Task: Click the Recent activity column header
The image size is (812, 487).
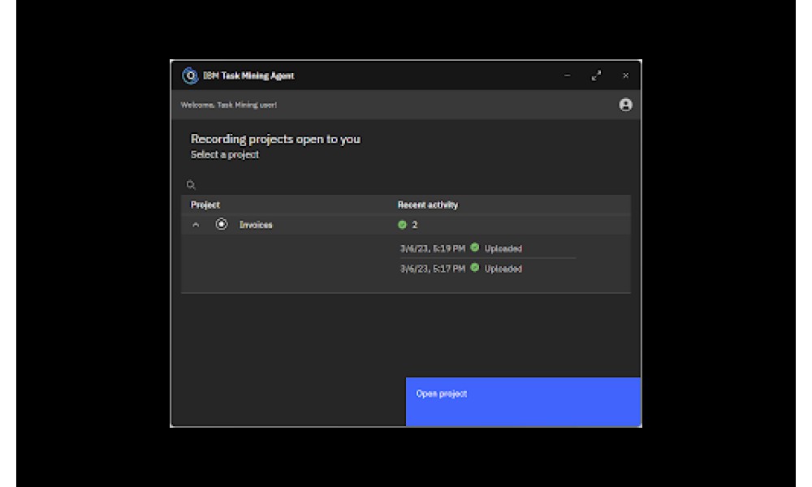Action: pyautogui.click(x=428, y=205)
